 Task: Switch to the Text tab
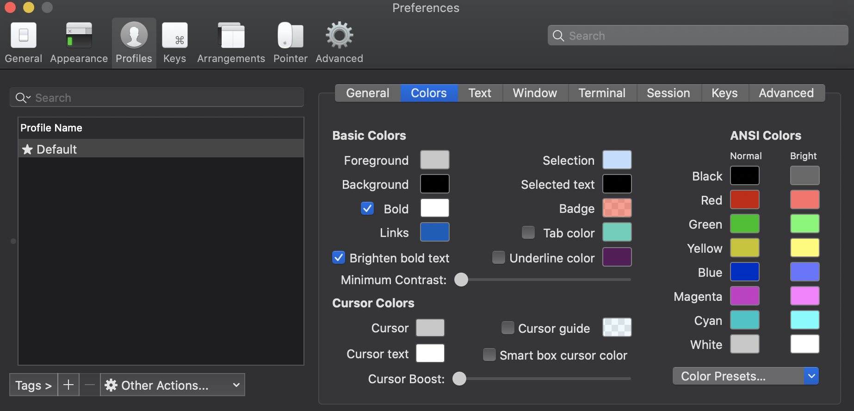[x=480, y=93]
